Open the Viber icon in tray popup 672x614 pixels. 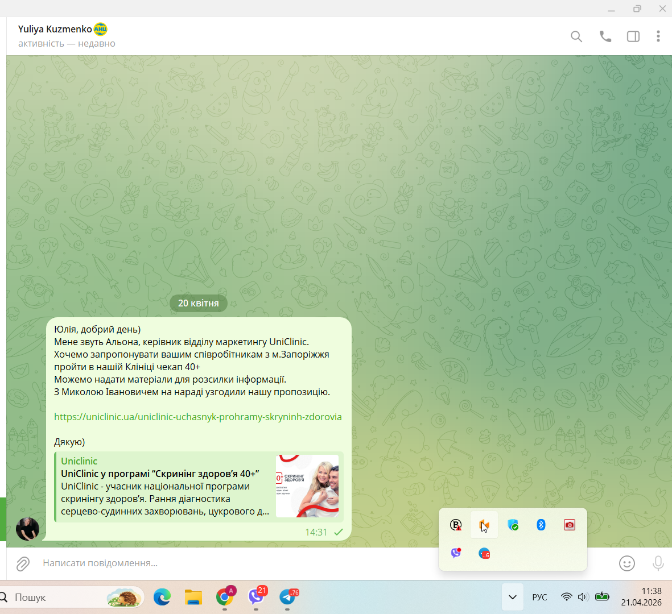point(456,553)
